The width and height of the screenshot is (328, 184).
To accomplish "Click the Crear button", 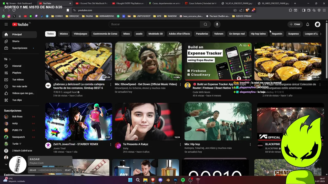I will 295,24.
